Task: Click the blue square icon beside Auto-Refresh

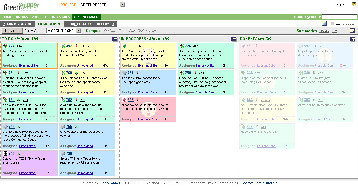Action: (324, 24)
